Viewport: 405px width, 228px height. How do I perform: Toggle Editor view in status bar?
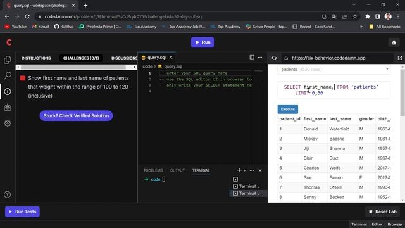tap(377, 224)
